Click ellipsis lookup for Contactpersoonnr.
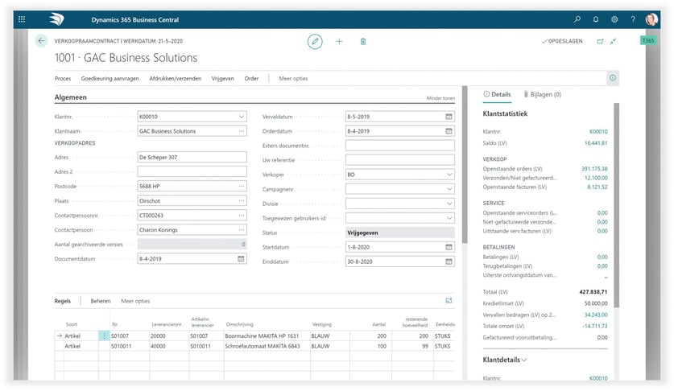The image size is (674, 391). point(241,216)
